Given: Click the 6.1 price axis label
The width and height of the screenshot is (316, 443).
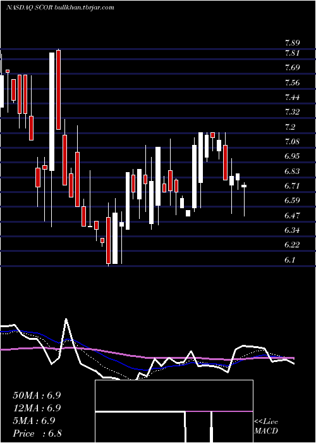Looking at the screenshot, I should [x=290, y=259].
